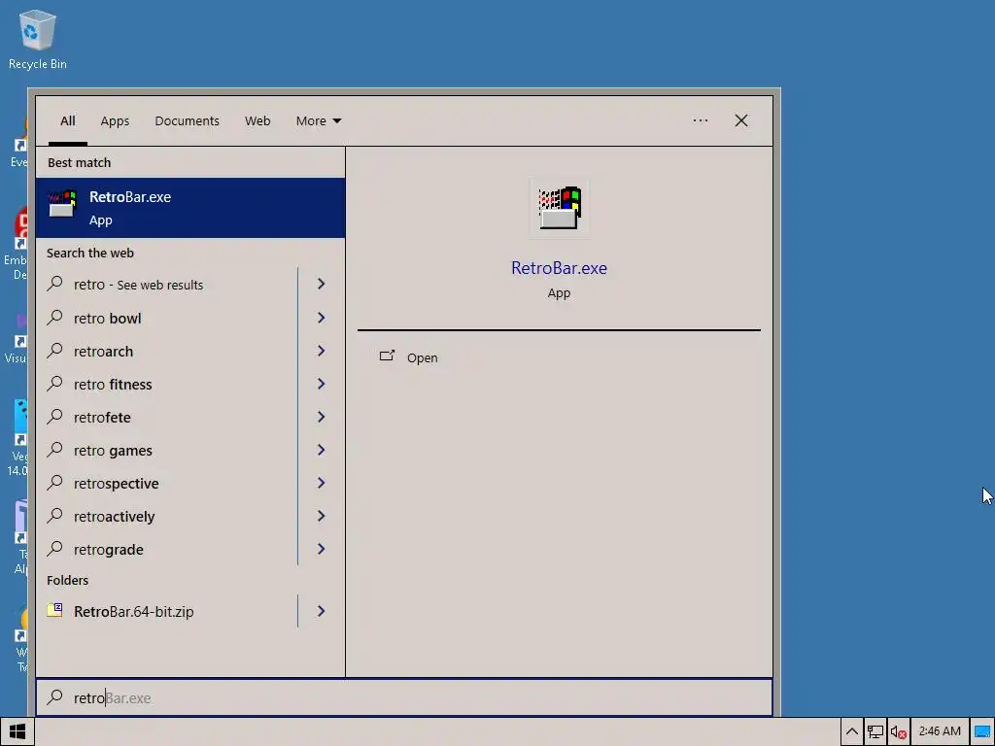Click the RetroBar.64-bit.zip folder icon

(55, 610)
